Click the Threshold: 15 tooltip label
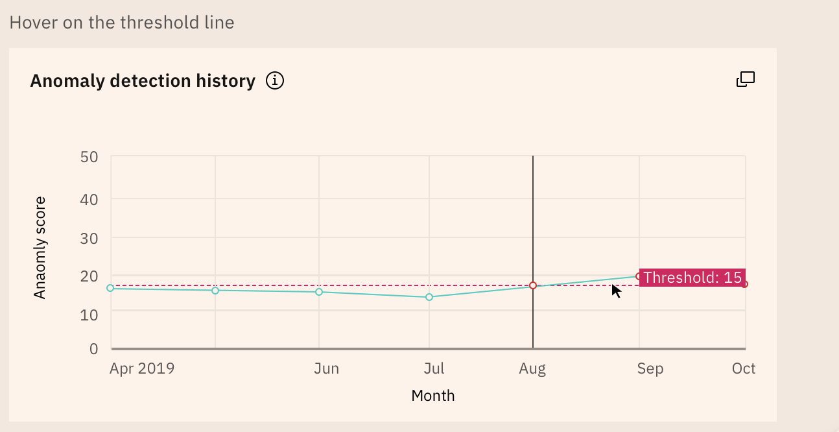Screen dimensions: 839x432 click(692, 278)
